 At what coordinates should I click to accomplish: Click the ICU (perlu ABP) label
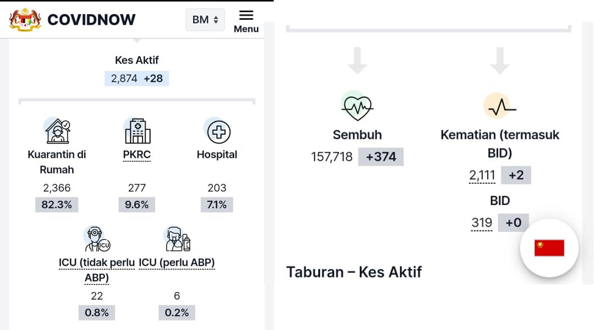(177, 262)
